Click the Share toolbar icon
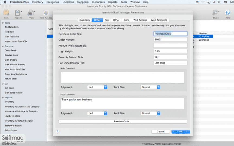The image size is (234, 146). pos(215,13)
